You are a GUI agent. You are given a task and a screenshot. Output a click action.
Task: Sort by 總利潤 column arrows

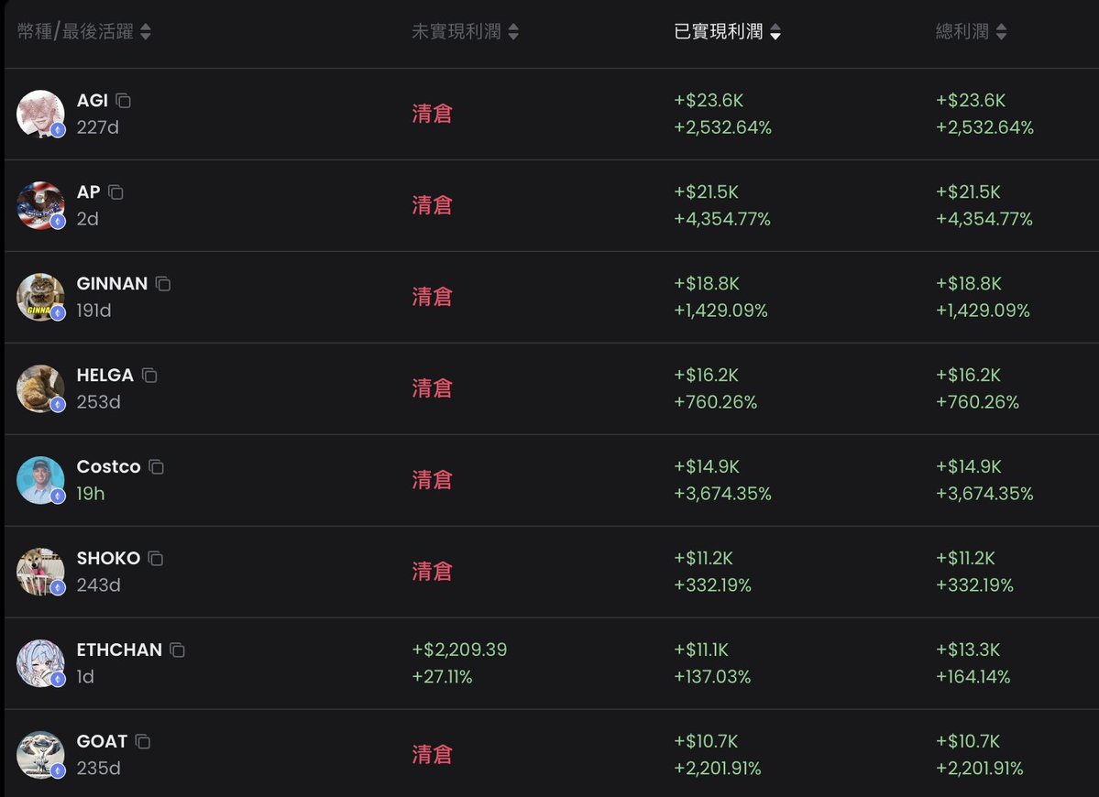[1001, 31]
